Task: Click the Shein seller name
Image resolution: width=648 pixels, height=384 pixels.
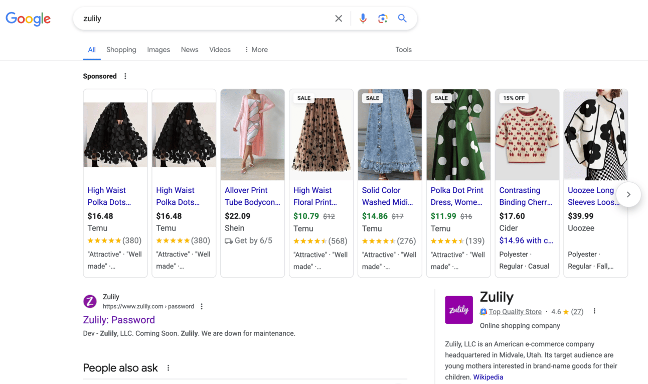Action: 235,228
